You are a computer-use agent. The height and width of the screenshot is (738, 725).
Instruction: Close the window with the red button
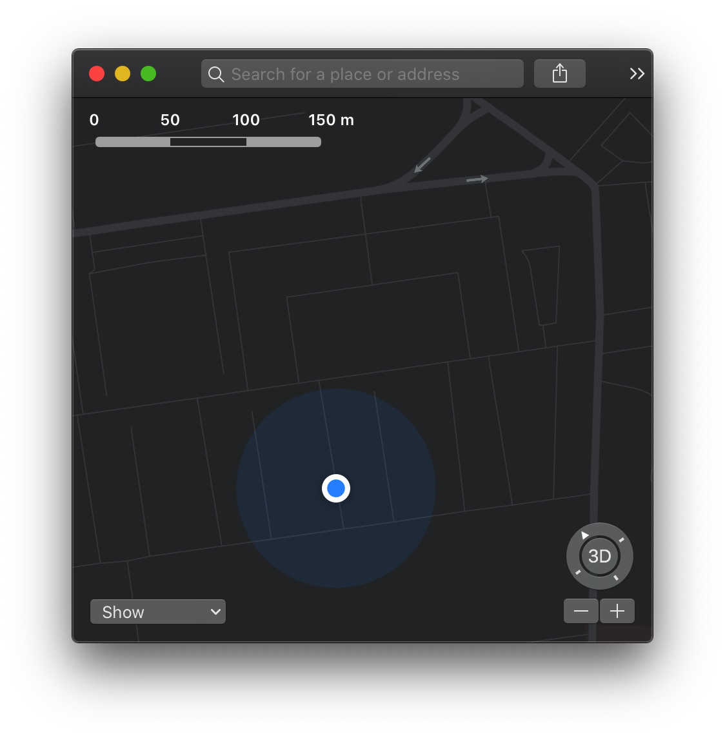click(x=97, y=74)
